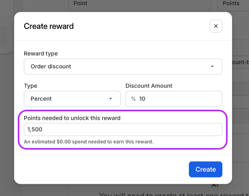Viewport: 249px width, 196px height.
Task: Close the Create reward dialog
Action: pos(216,26)
